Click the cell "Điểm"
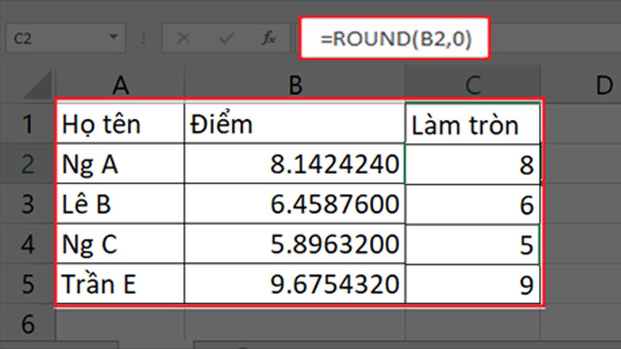Viewport: 621px width, 349px height. click(295, 123)
